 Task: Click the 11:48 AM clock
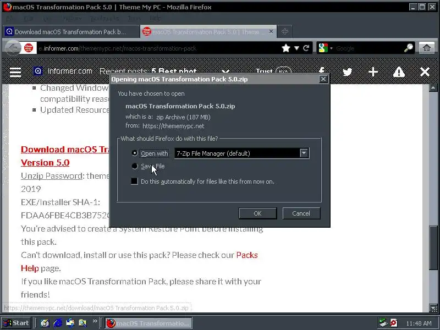point(419,323)
